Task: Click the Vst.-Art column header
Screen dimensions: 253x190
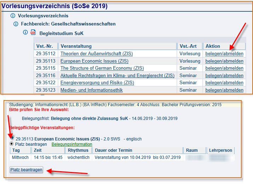Action: click(x=190, y=46)
